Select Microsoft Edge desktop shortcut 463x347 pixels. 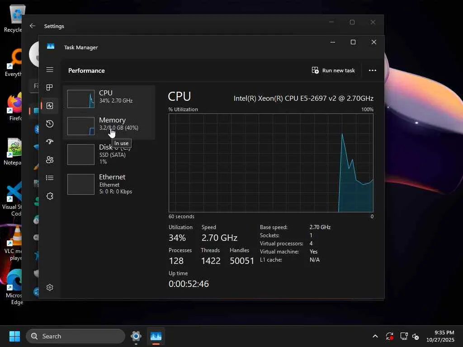pos(14,287)
